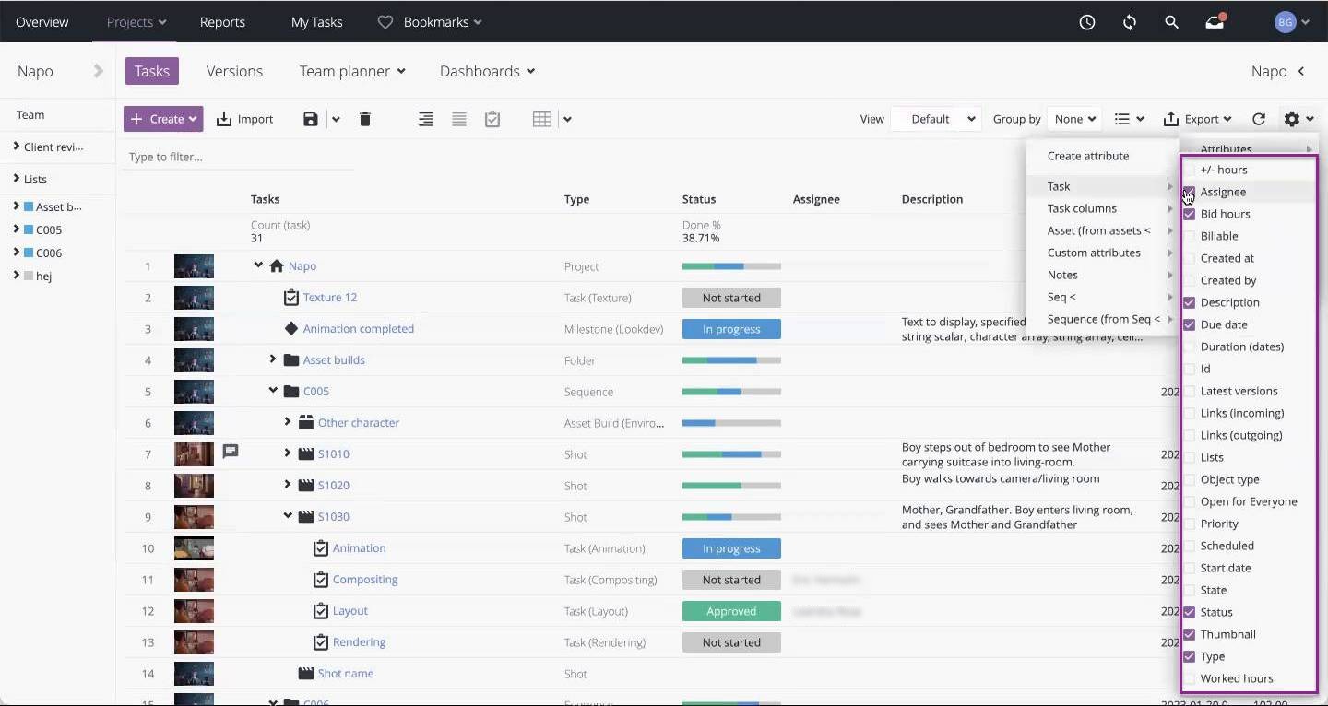Click the clapperboard icon of S1020
Screen dimensions: 1328x706
coord(306,485)
